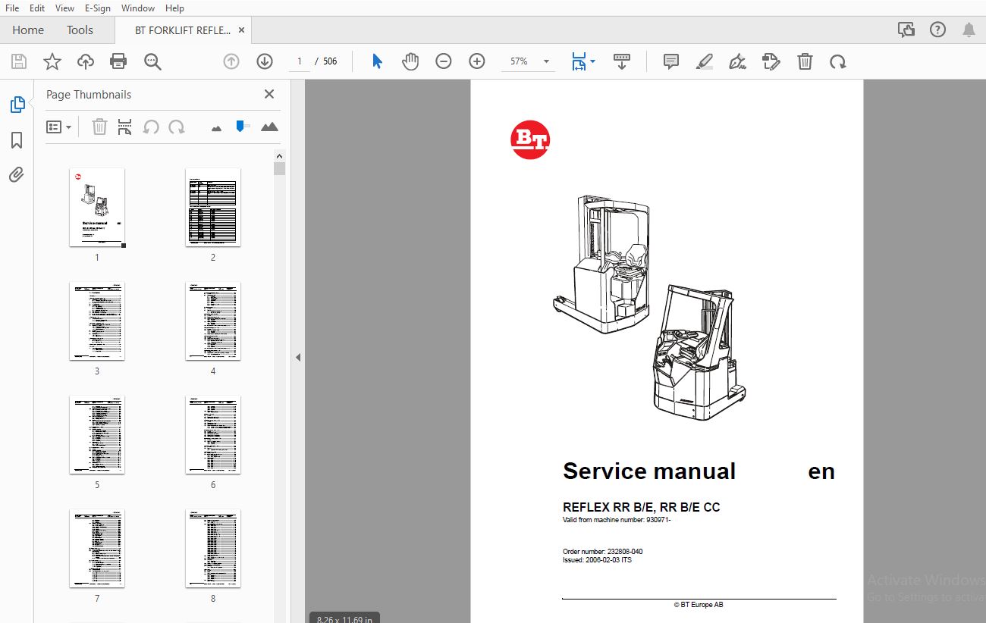Screen dimensions: 986x623
Task: Open thumbnail options dropdown menu
Action: coord(58,127)
